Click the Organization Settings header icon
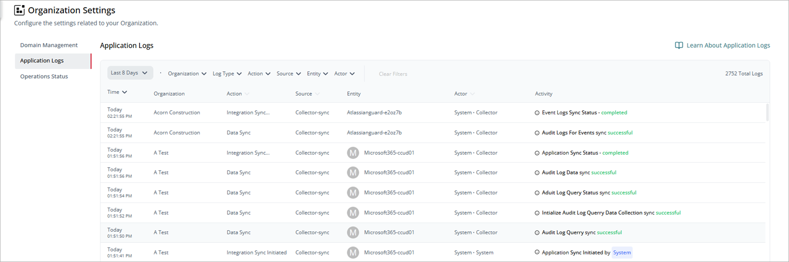The width and height of the screenshot is (789, 262). click(x=19, y=10)
